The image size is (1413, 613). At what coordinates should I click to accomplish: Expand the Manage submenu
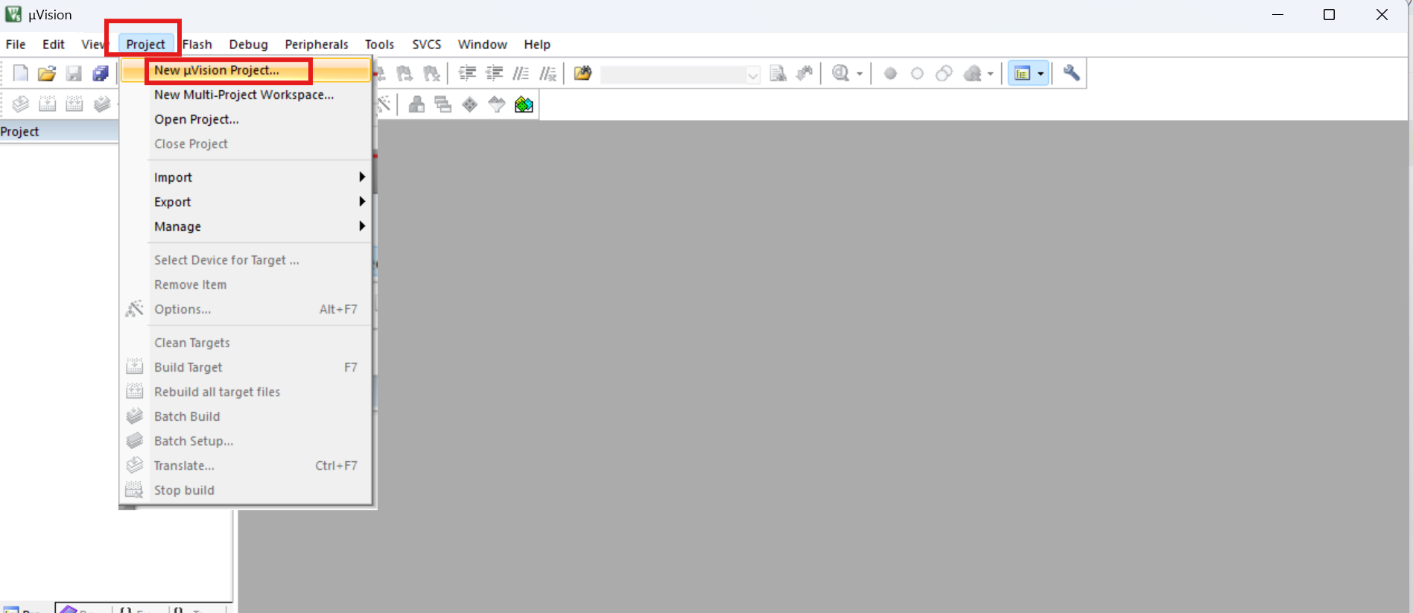pos(247,226)
